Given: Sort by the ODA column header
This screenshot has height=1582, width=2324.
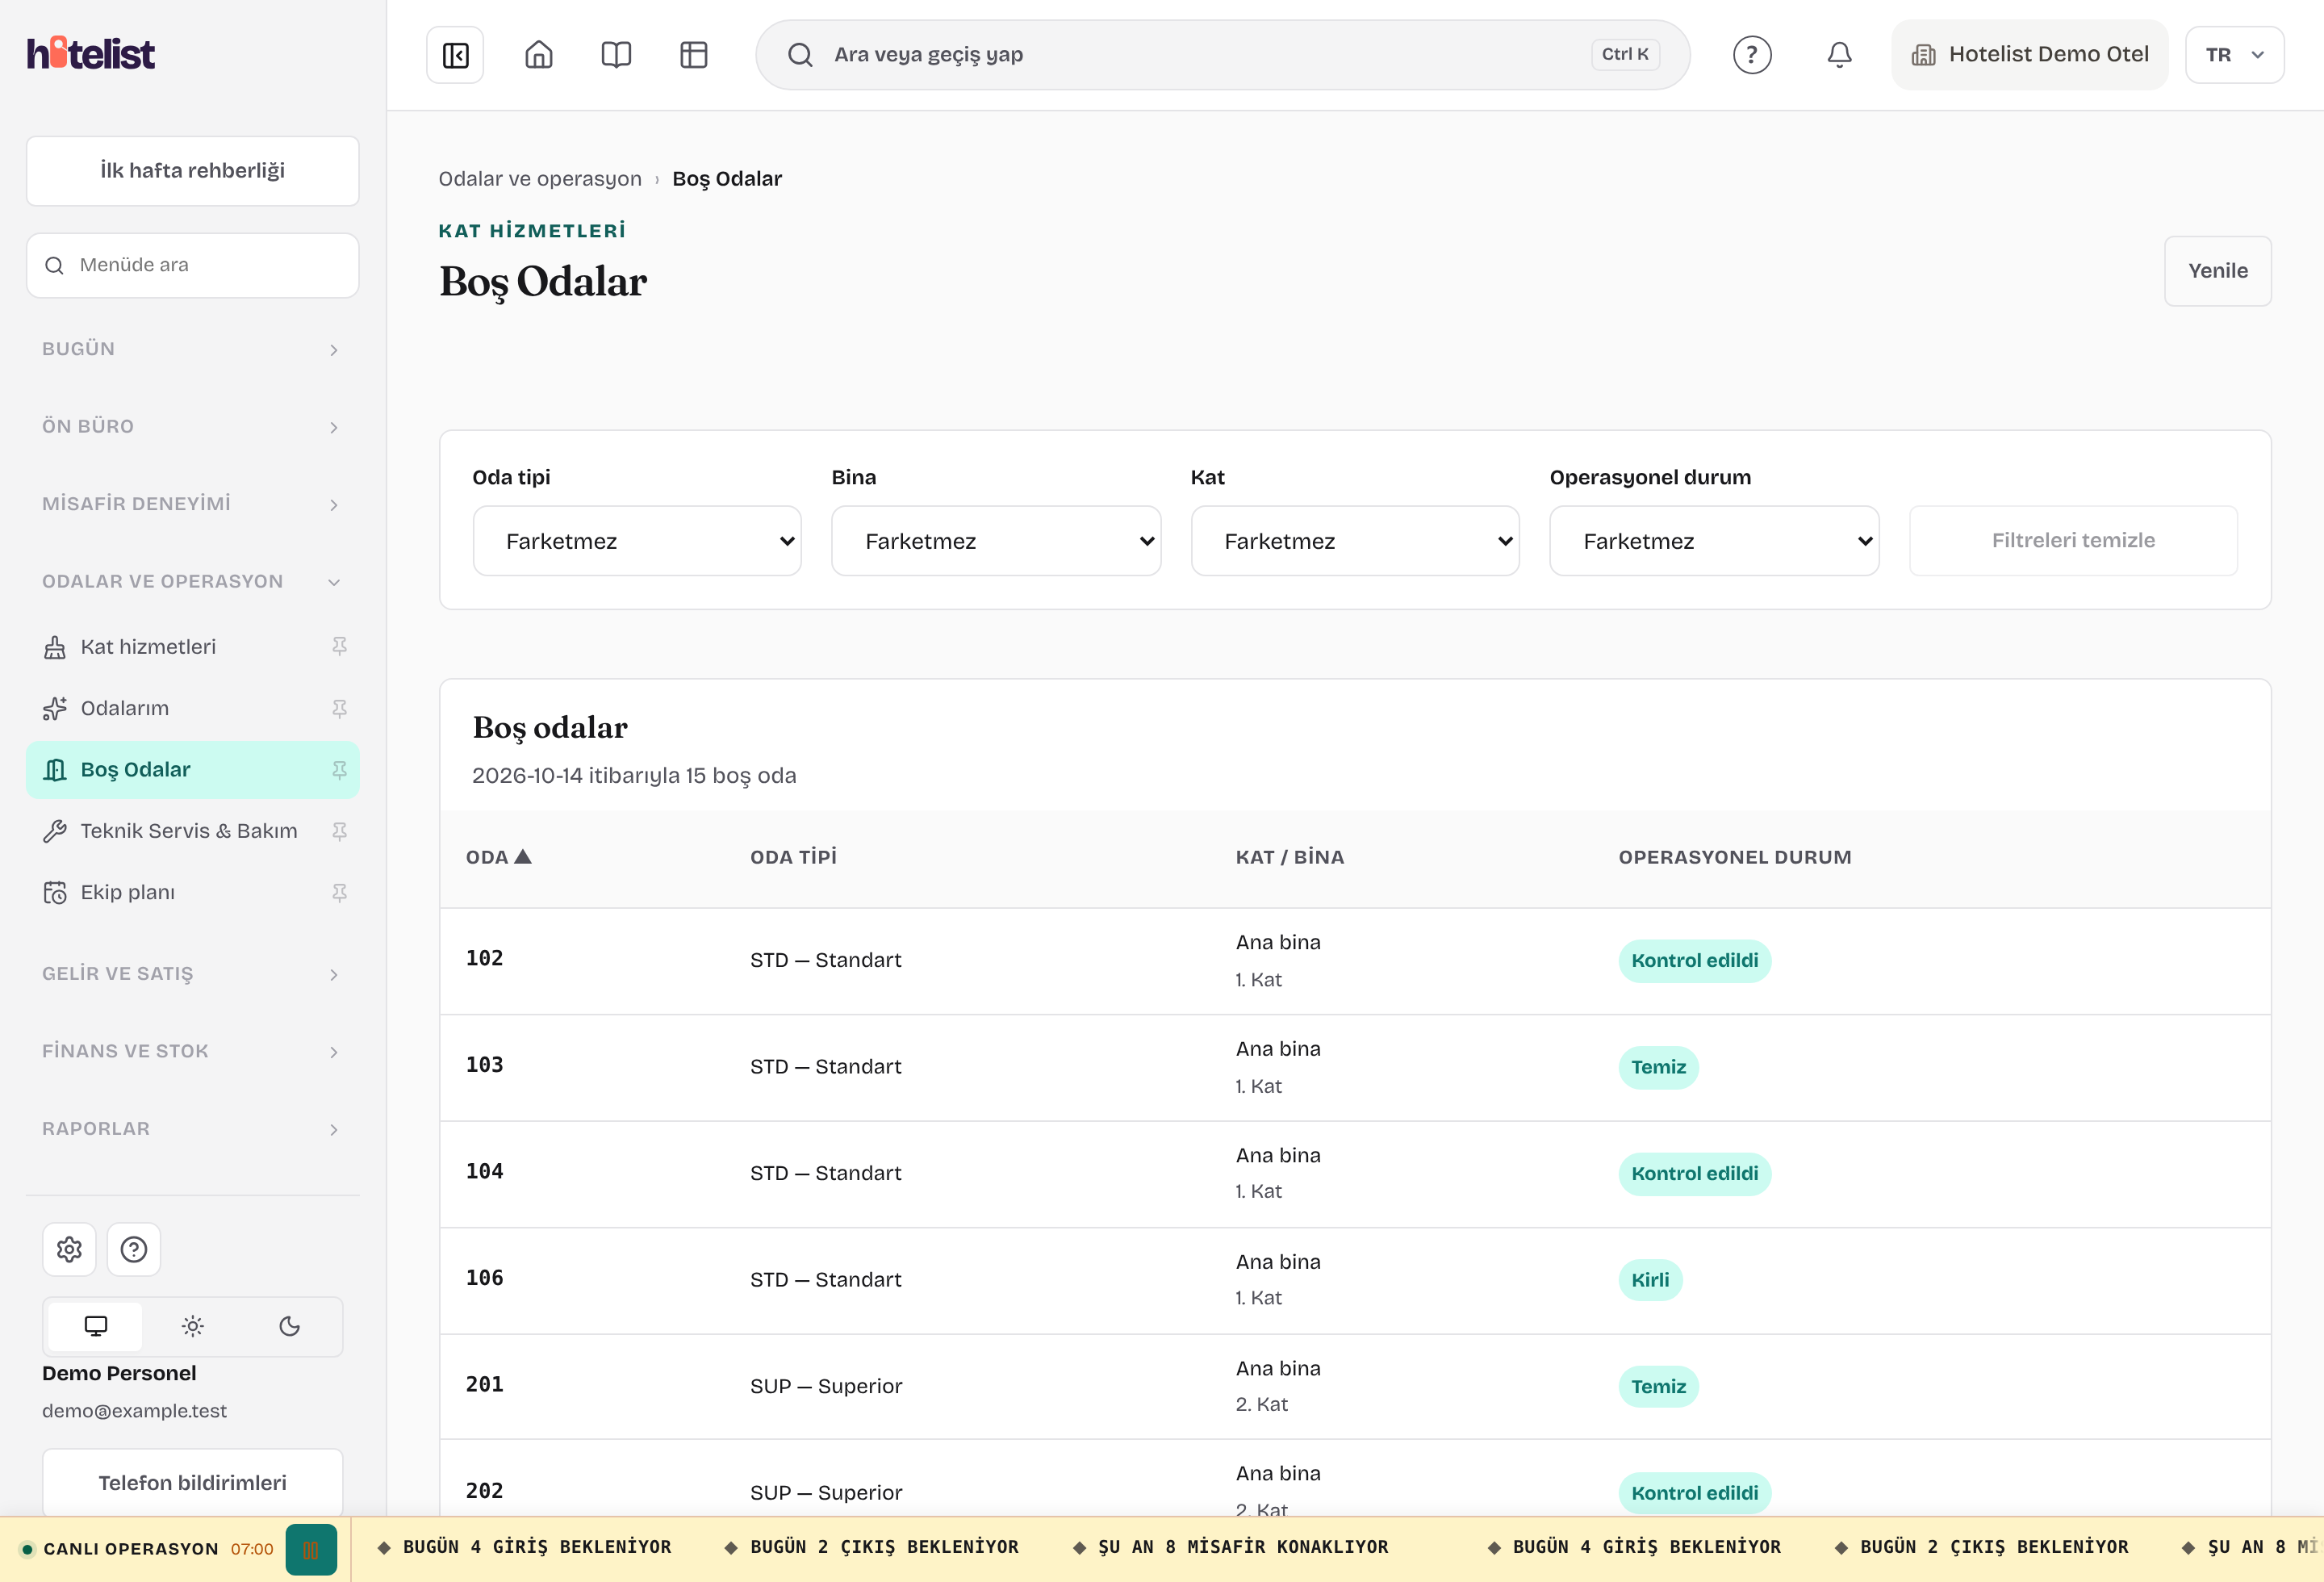Looking at the screenshot, I should click(x=498, y=857).
